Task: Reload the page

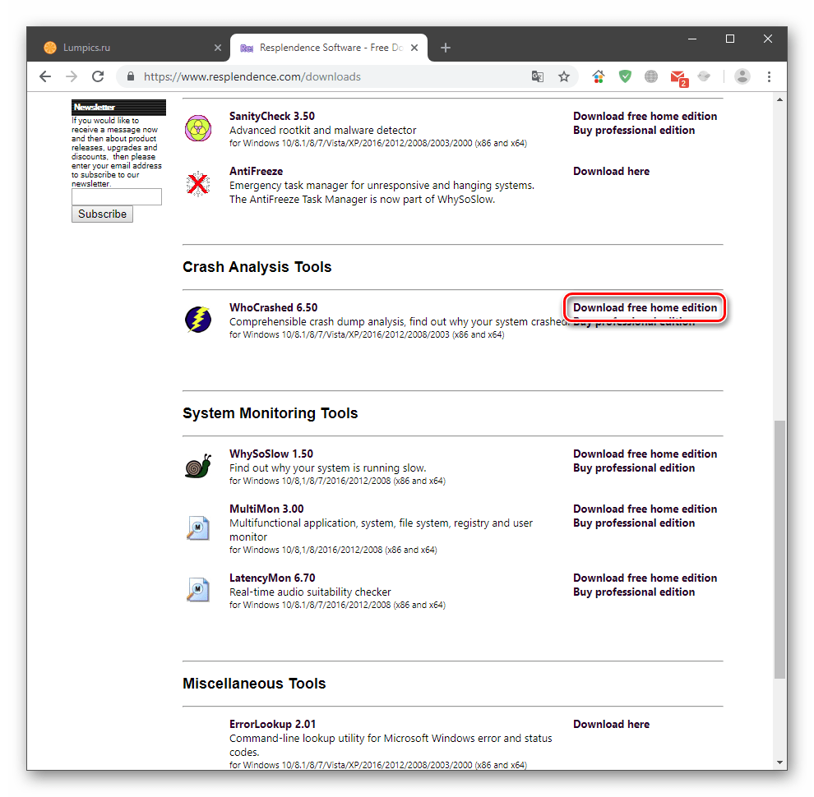Action: click(x=98, y=76)
